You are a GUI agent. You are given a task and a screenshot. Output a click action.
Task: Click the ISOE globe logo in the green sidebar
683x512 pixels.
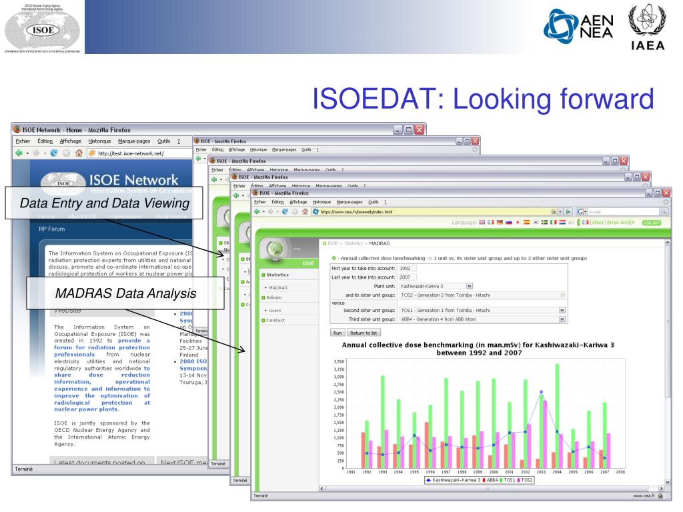[x=275, y=250]
